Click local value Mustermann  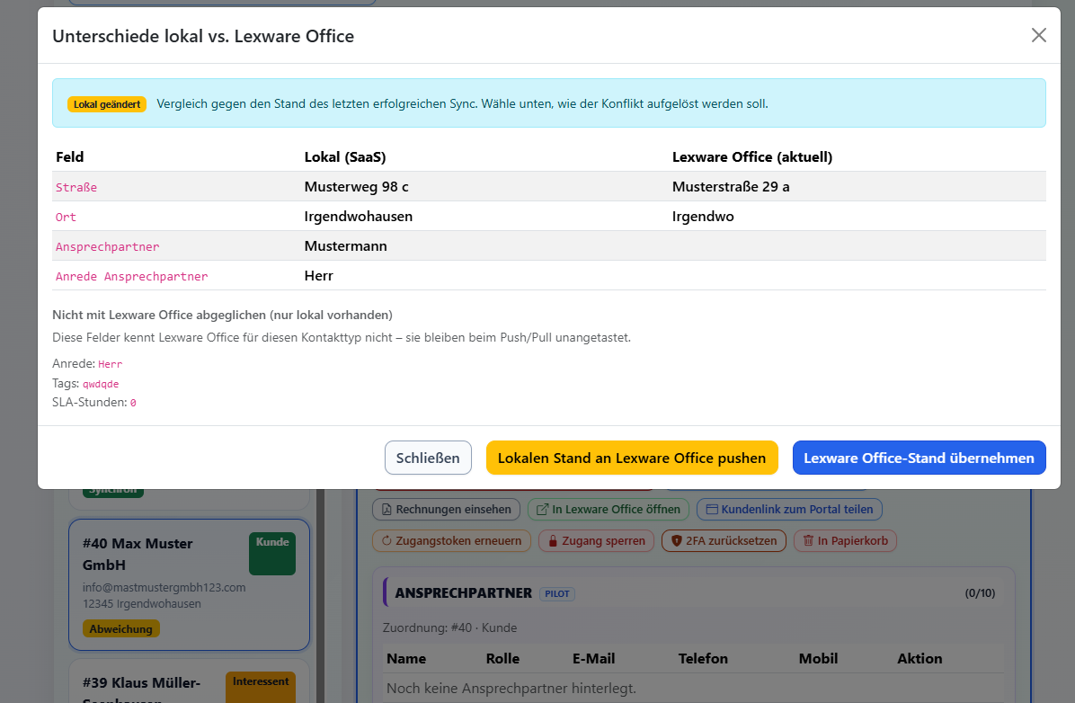345,246
